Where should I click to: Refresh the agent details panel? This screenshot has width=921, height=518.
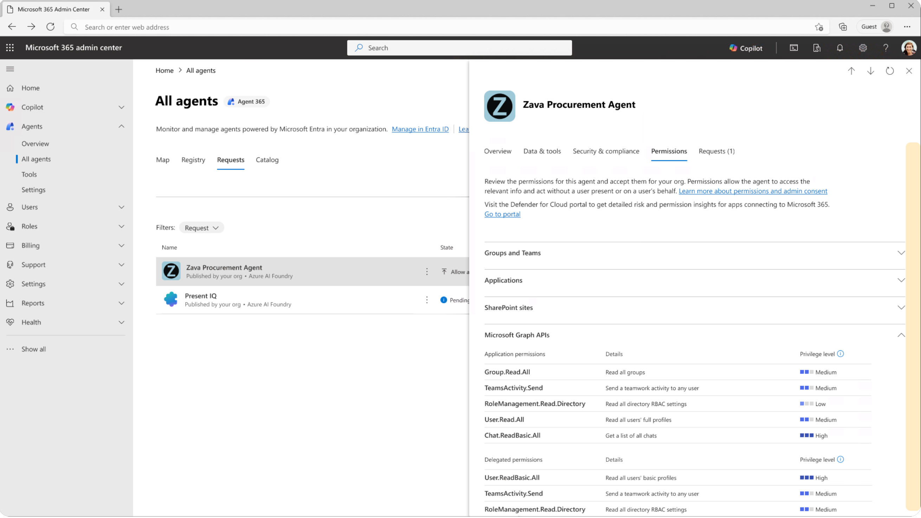coord(890,71)
